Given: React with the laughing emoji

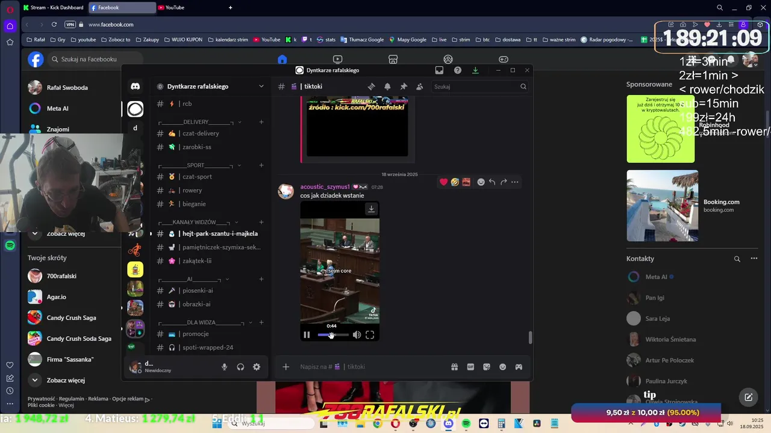Looking at the screenshot, I should (455, 182).
